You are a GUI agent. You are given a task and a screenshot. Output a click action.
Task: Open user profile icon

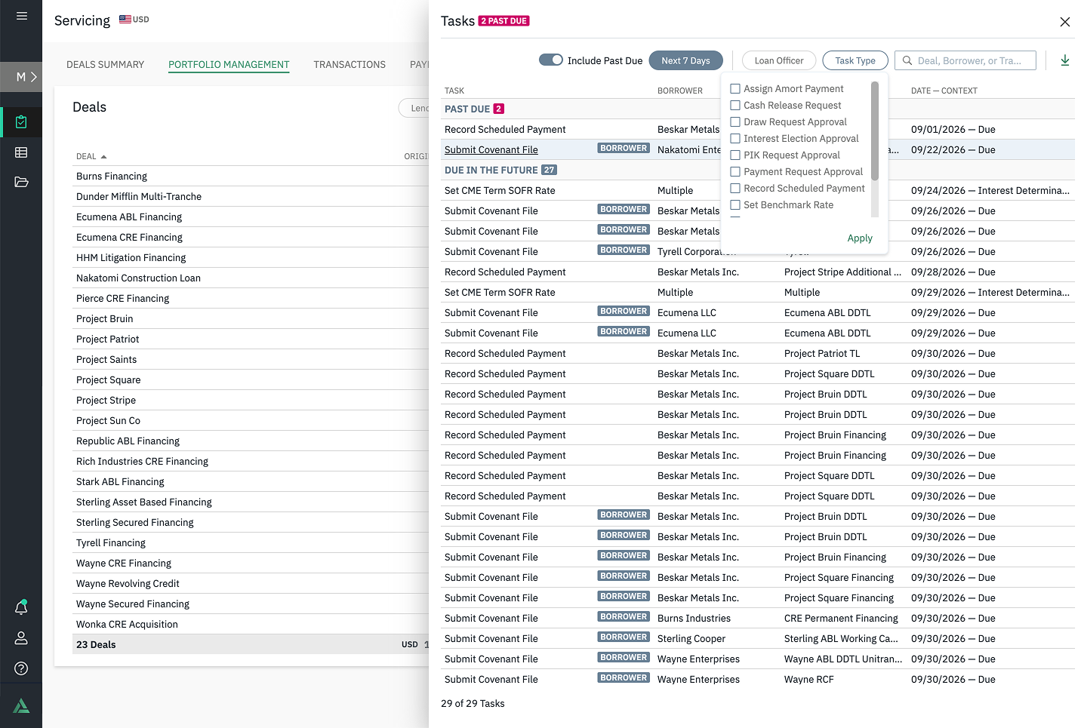tap(21, 638)
